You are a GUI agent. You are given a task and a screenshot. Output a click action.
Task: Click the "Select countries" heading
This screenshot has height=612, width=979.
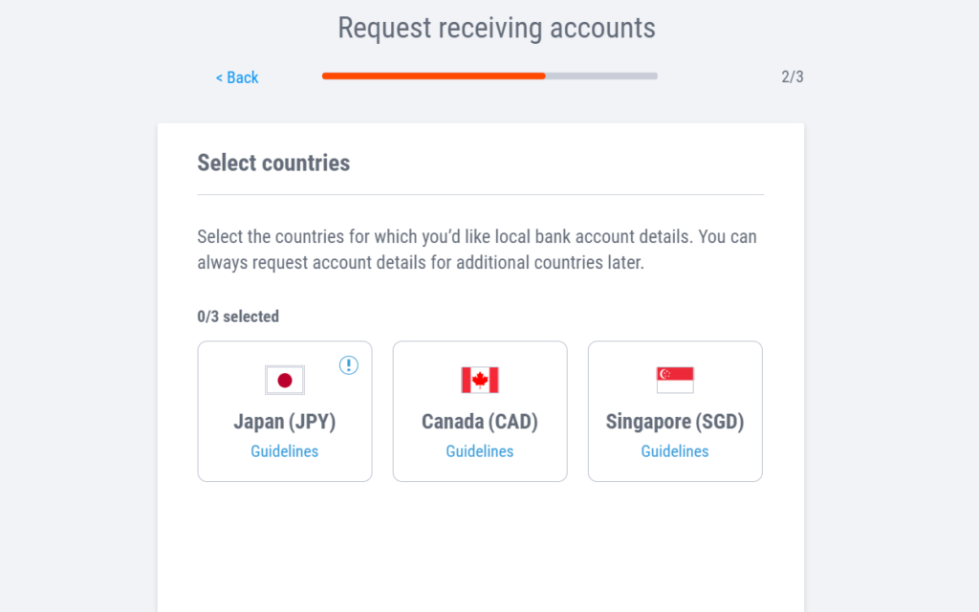coord(273,163)
